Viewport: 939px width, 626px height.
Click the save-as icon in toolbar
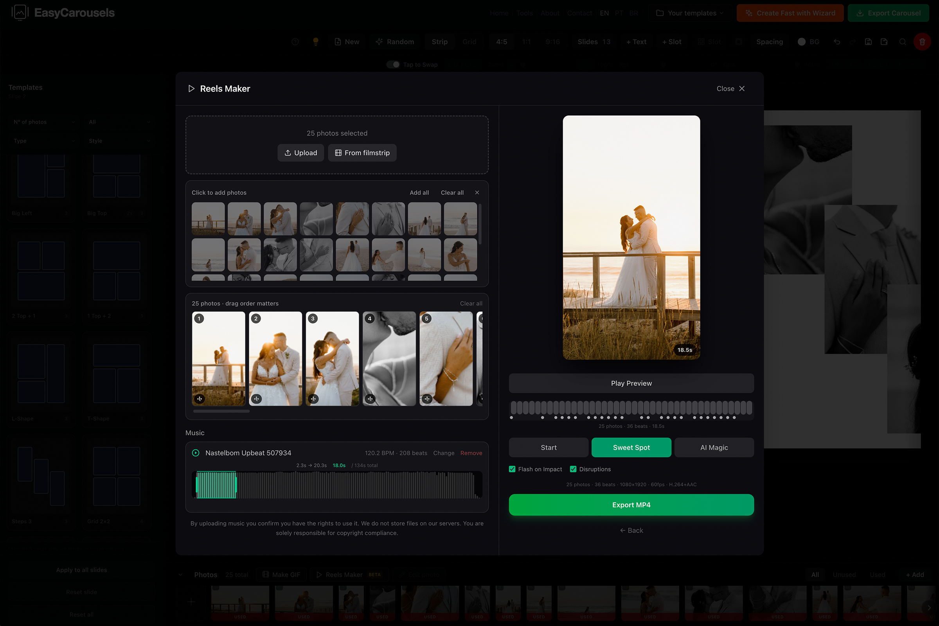884,41
